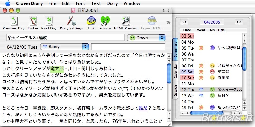Sort by Weat column header

point(201,30)
